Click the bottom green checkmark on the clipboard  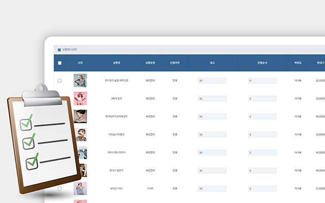point(34,161)
